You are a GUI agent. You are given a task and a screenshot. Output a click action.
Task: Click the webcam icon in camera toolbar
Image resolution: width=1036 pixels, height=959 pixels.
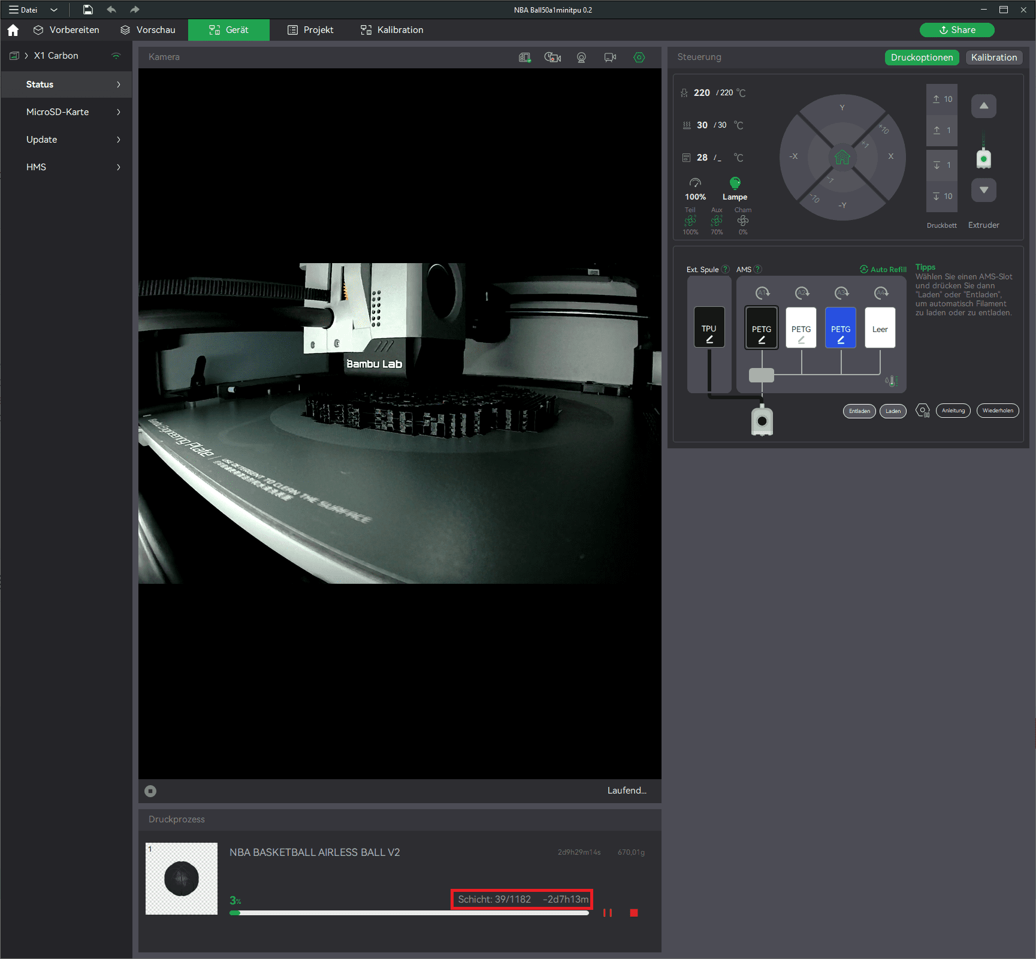pyautogui.click(x=581, y=58)
